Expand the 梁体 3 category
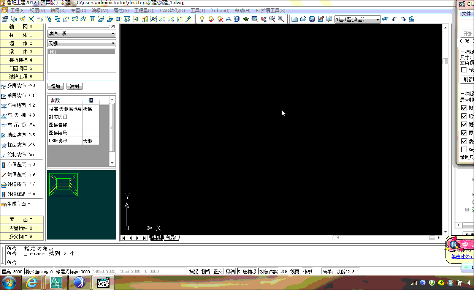 pos(22,52)
